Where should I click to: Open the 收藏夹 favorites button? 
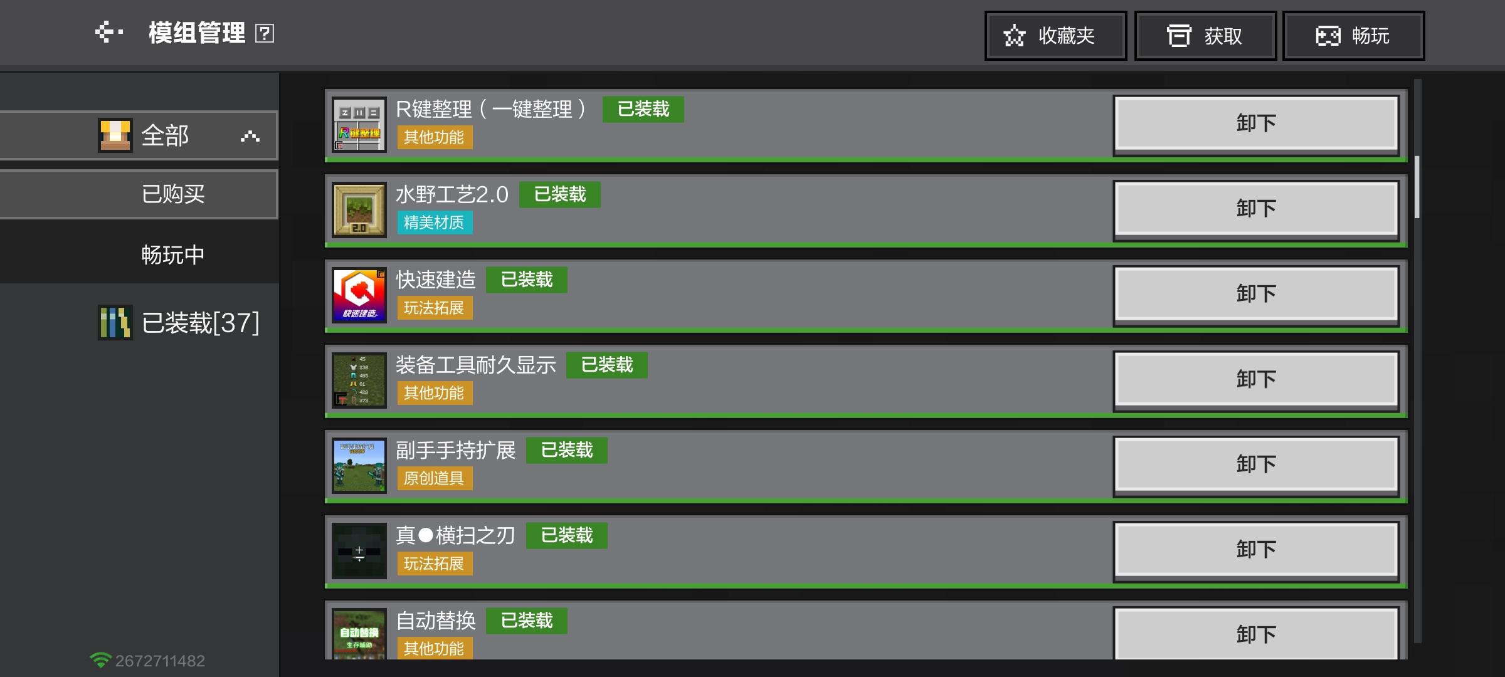(1055, 36)
